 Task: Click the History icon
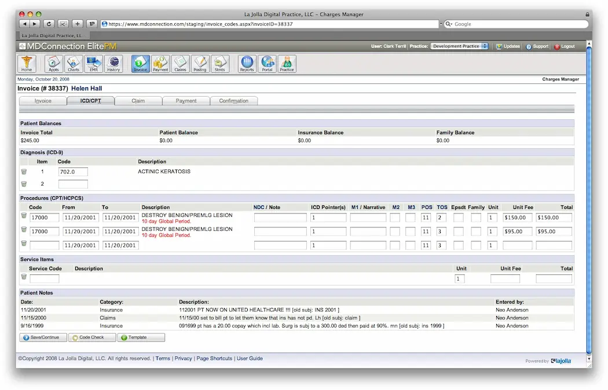click(113, 64)
